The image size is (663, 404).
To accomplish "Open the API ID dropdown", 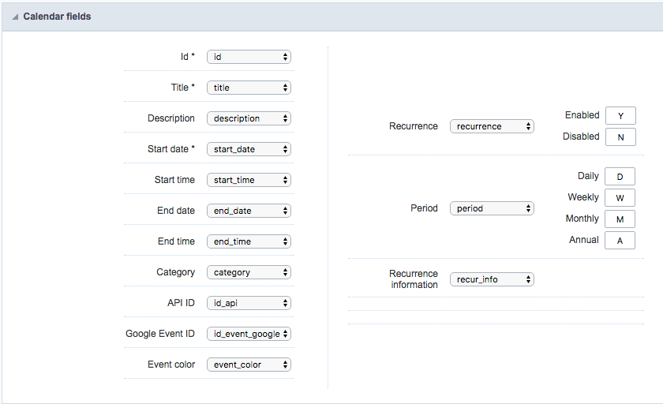I will (249, 303).
